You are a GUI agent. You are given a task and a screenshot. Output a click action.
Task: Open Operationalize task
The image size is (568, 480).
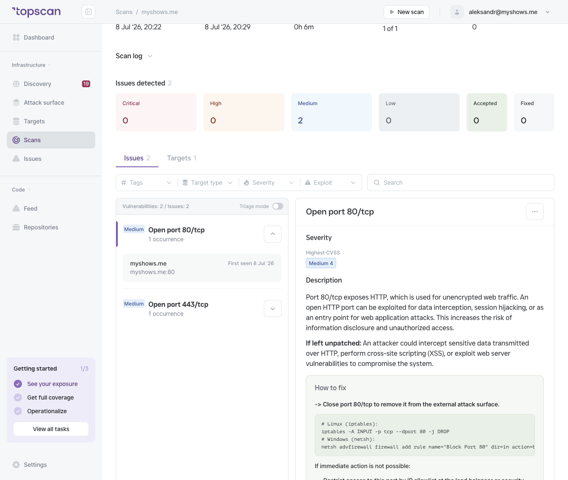[47, 411]
